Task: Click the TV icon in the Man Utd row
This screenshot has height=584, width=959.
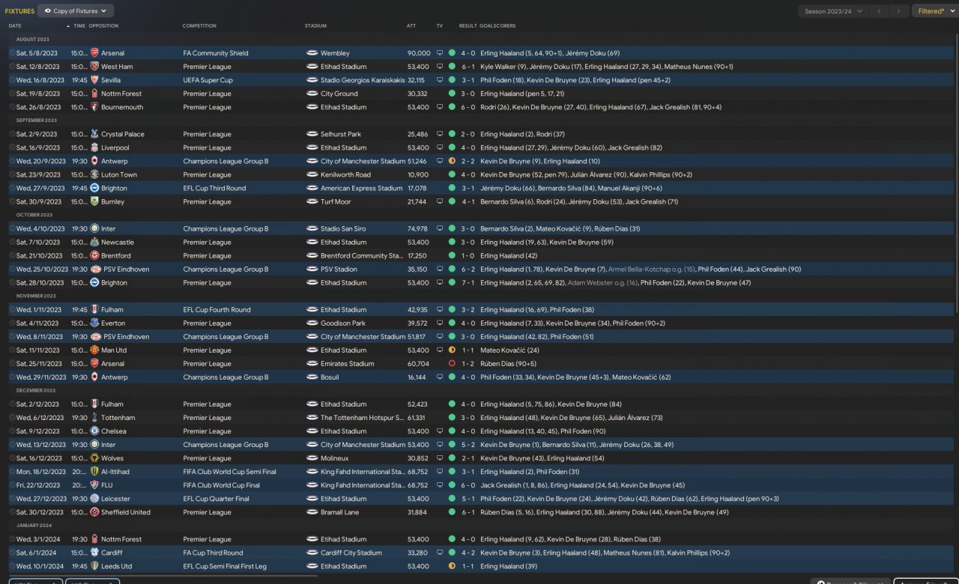Action: (440, 350)
